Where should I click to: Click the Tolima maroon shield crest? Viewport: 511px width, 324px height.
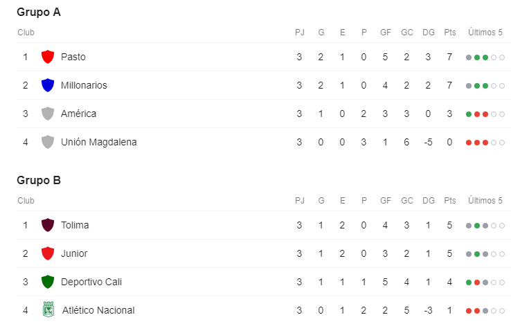[48, 225]
